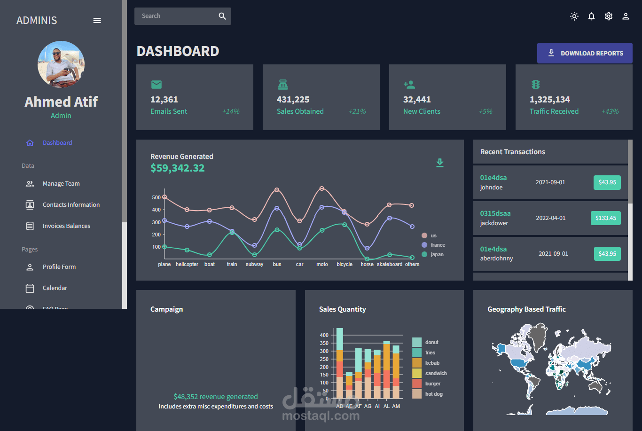This screenshot has height=431, width=642.
Task: Click the Contacts Information icon
Action: [30, 205]
